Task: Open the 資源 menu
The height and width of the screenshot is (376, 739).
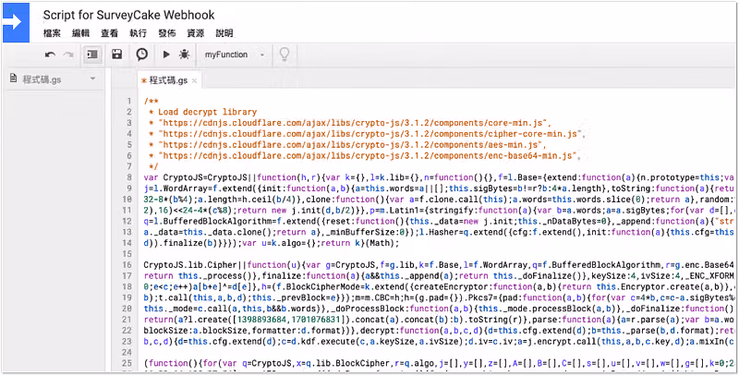Action: coord(196,33)
